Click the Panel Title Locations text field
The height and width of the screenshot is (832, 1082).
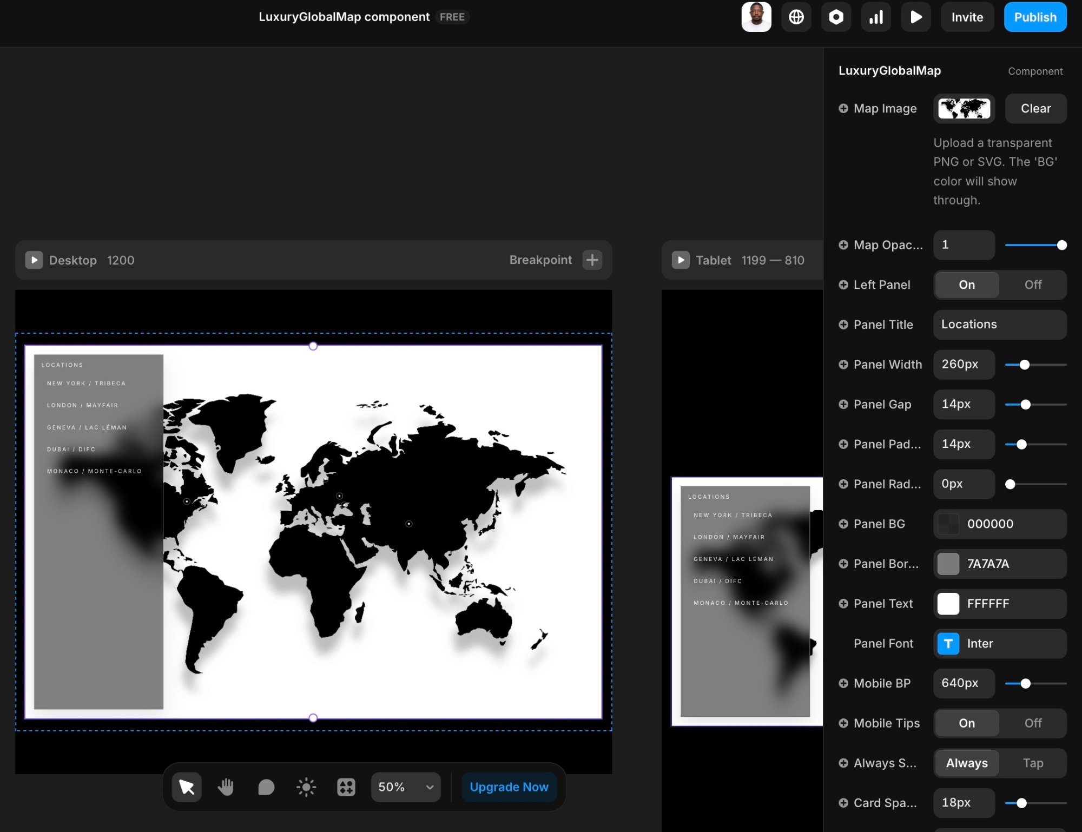[x=999, y=325]
